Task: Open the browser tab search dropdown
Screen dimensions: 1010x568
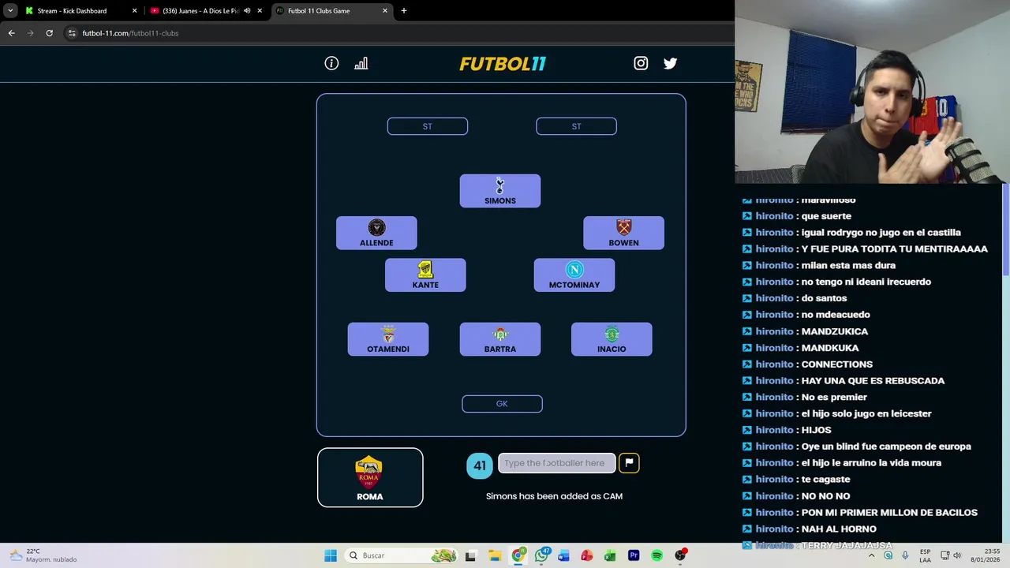Action: point(10,11)
